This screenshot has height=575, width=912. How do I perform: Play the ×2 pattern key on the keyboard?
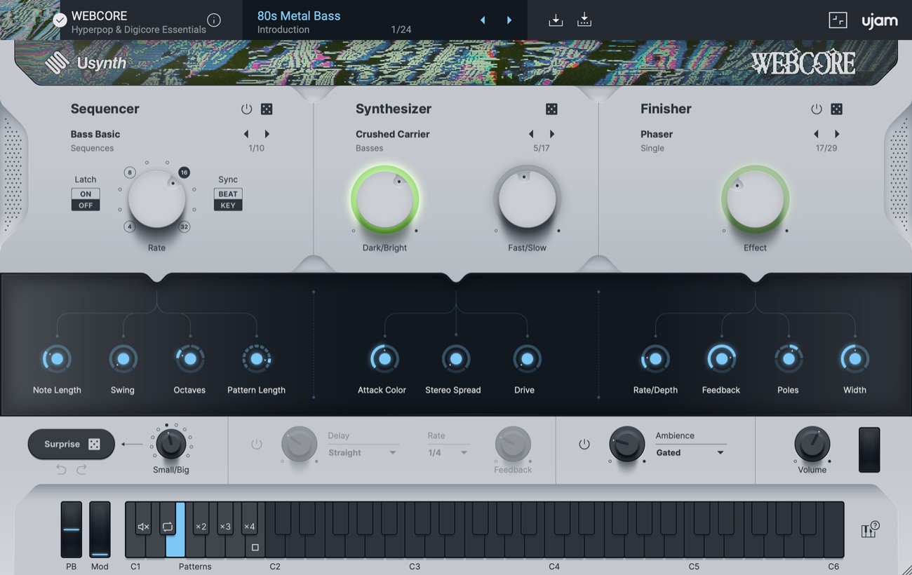[200, 526]
